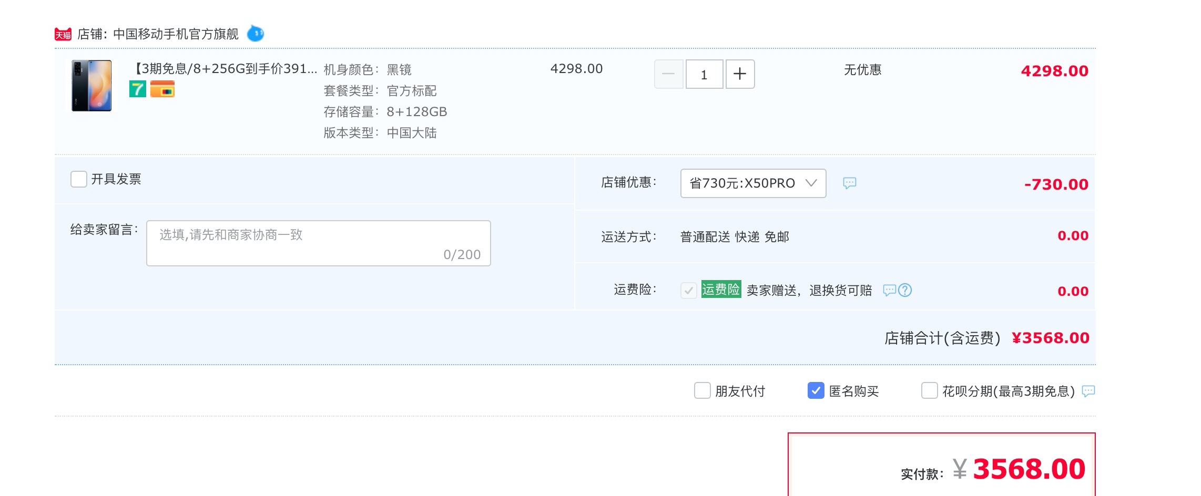Click the unit price 4298.00 in black

point(576,69)
